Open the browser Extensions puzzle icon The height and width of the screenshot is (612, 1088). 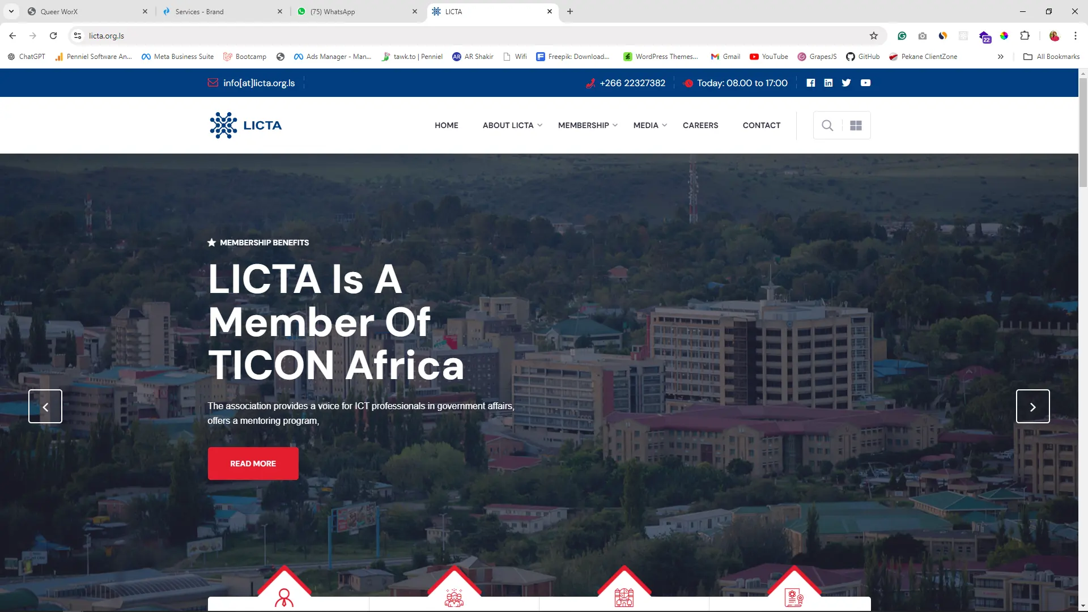click(x=1025, y=36)
